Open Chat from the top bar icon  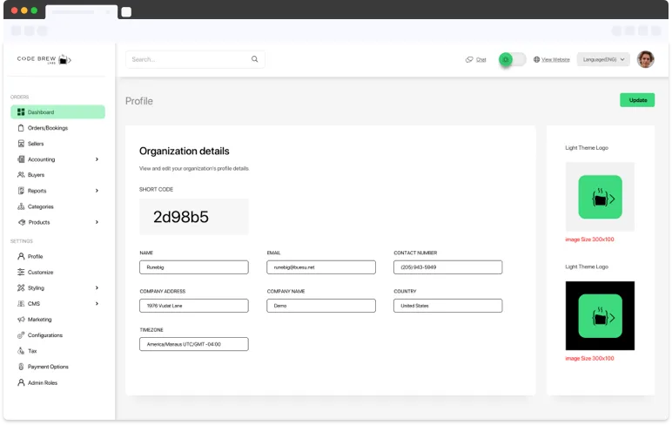click(469, 59)
